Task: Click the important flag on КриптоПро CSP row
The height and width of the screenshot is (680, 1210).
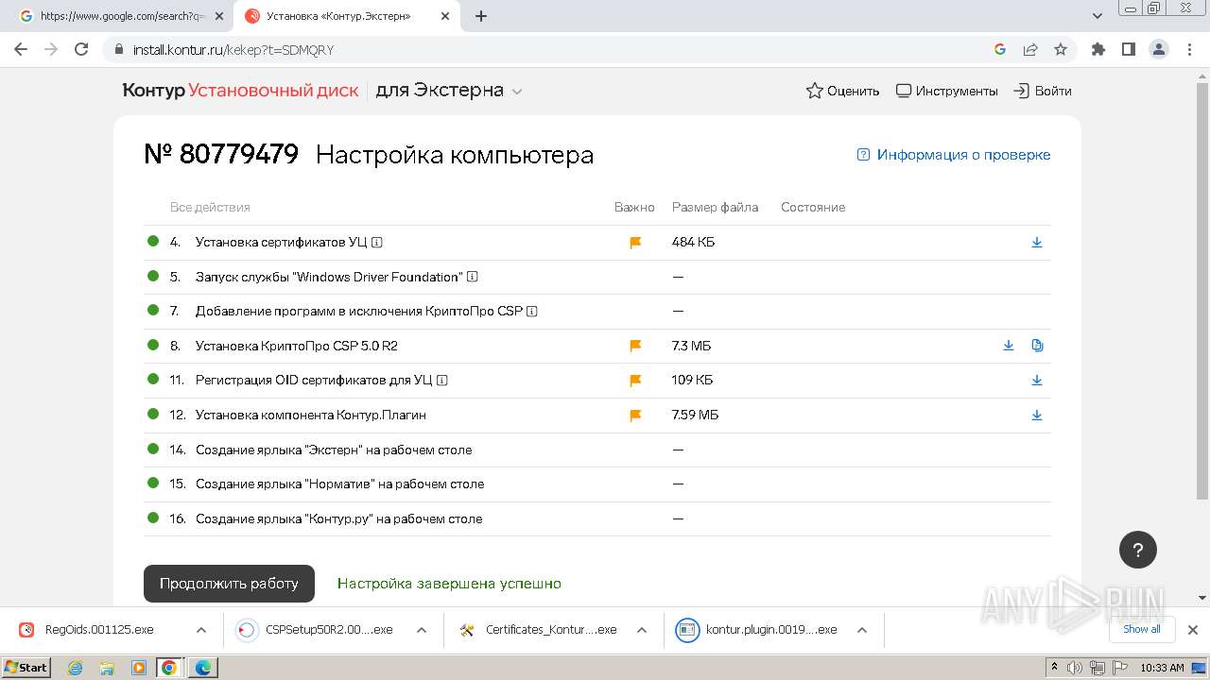Action: pyautogui.click(x=635, y=346)
